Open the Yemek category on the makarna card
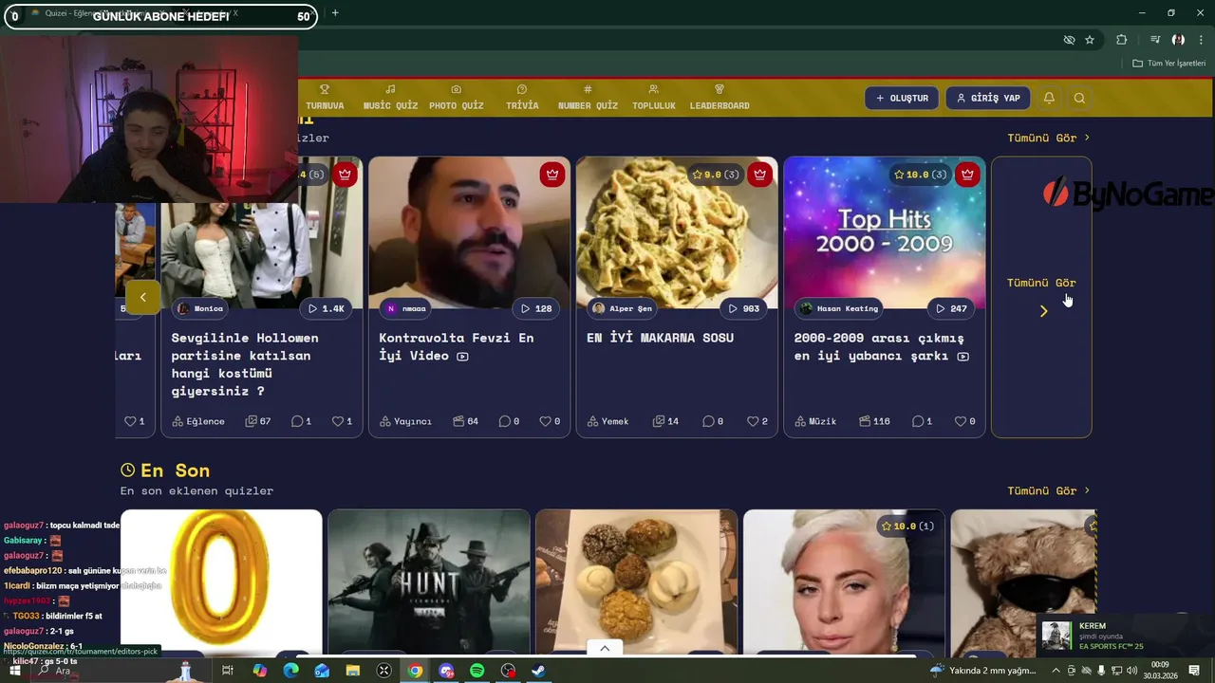 point(607,421)
